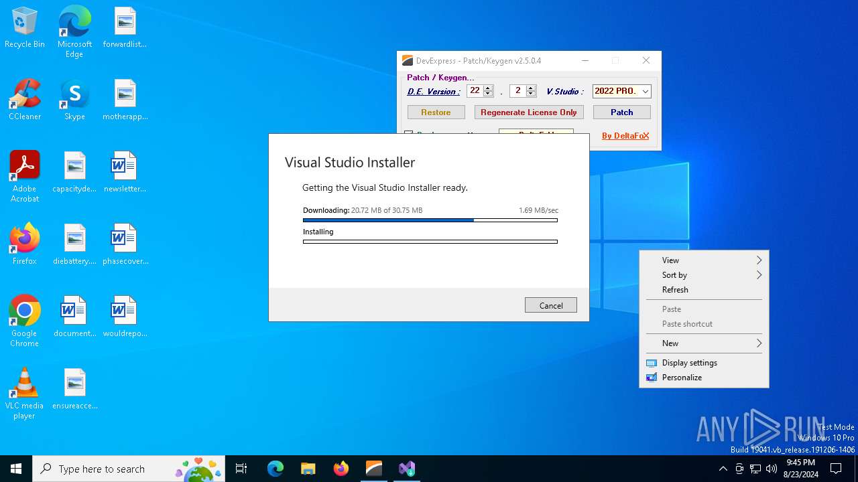Select the wouldrepo Word document on desktop

point(125,317)
